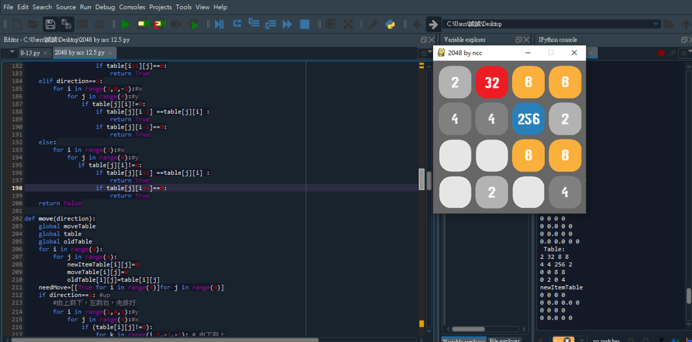Open IPython console options gear menu
Image resolution: width=692 pixels, height=342 pixels.
click(x=685, y=53)
